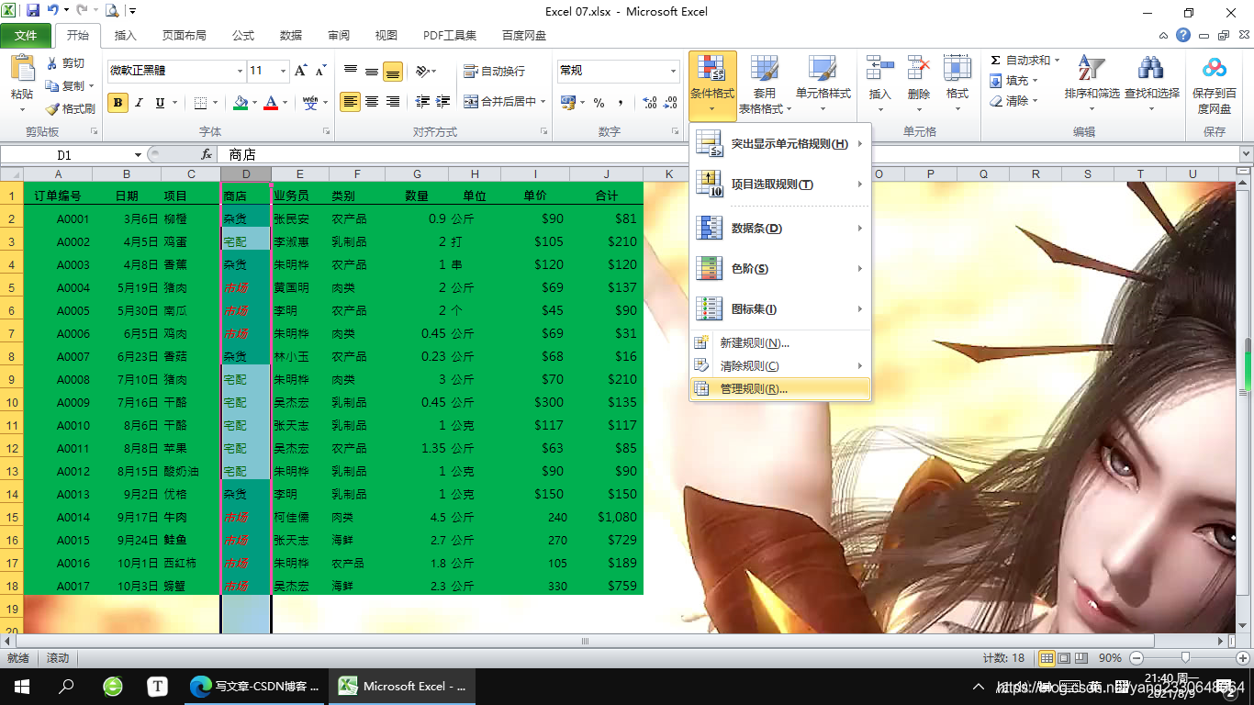
Task: Apply the red font color A
Action: (271, 103)
